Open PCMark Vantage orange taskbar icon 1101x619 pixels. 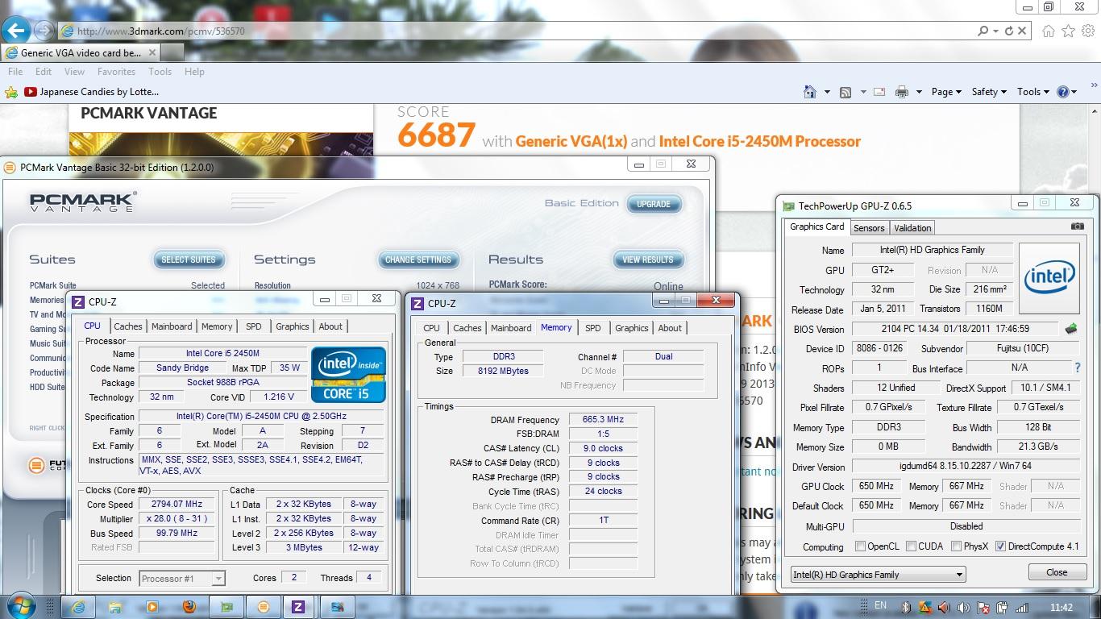click(x=263, y=607)
